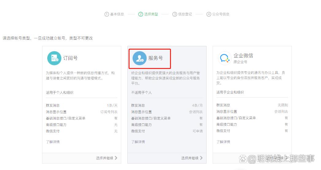Click 服务号 description paragraph starting 给企业和组织
This screenshot has height=170, width=321.
click(166, 78)
